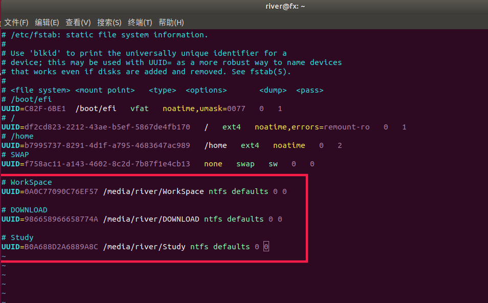Click the vfat filesystem type
The width and height of the screenshot is (488, 303).
(x=140, y=109)
